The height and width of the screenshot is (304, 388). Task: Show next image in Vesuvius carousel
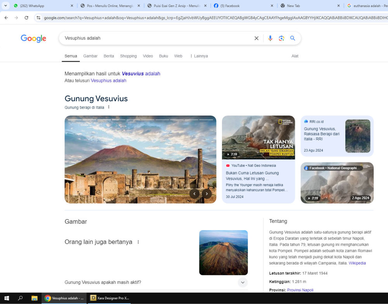207,194
